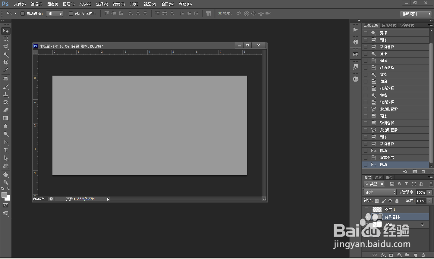Switch to the 段落样式 tab
Image resolution: width=434 pixels, height=259 pixels.
pyautogui.click(x=389, y=25)
